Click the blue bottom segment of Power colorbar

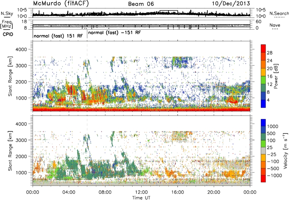click(x=263, y=104)
